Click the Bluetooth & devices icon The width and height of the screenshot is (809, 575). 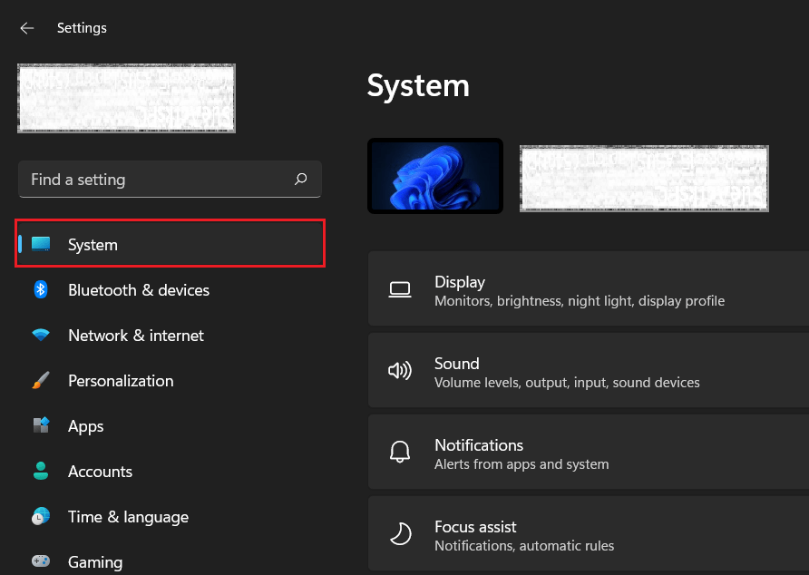(x=41, y=290)
